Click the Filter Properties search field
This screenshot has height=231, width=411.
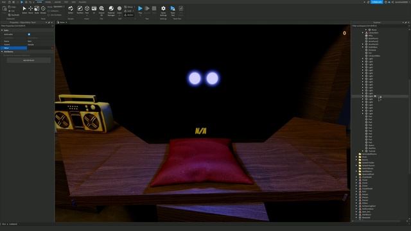click(x=27, y=26)
